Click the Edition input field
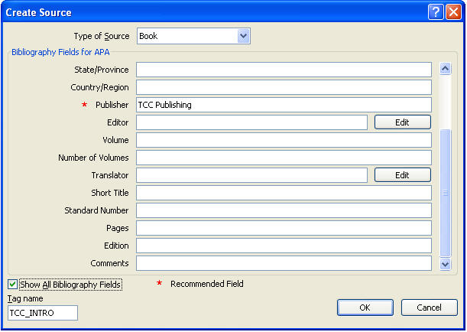This screenshot has width=467, height=332. [284, 246]
